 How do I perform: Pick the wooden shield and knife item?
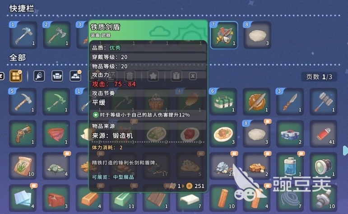pos(257,102)
